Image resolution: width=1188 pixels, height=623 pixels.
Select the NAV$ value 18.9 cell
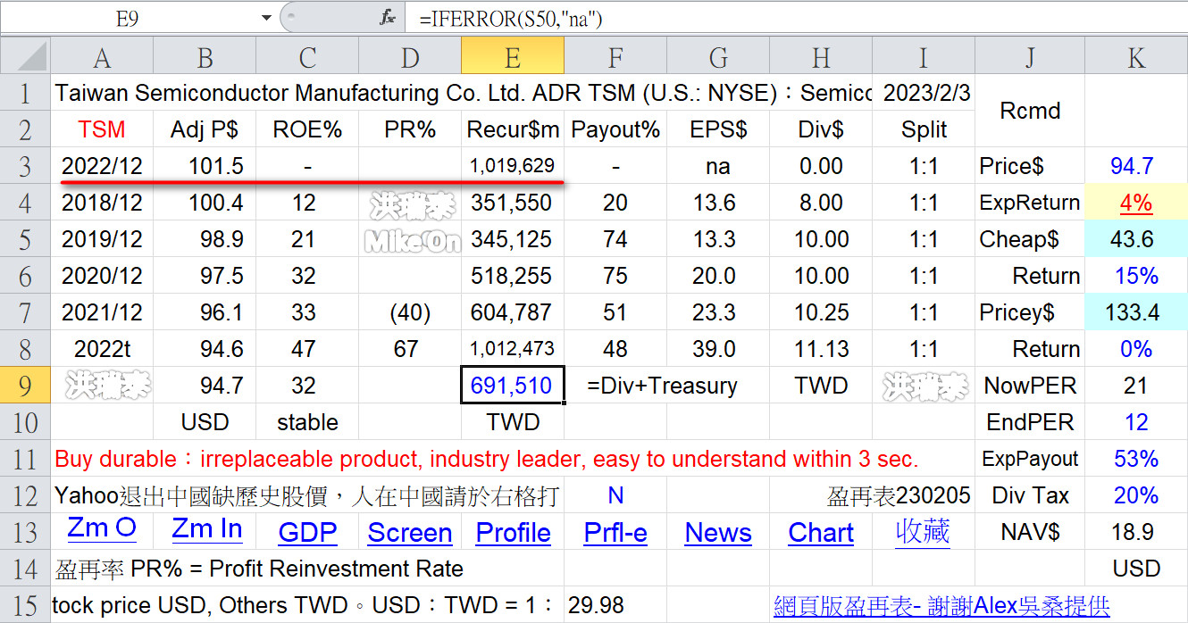(x=1136, y=532)
